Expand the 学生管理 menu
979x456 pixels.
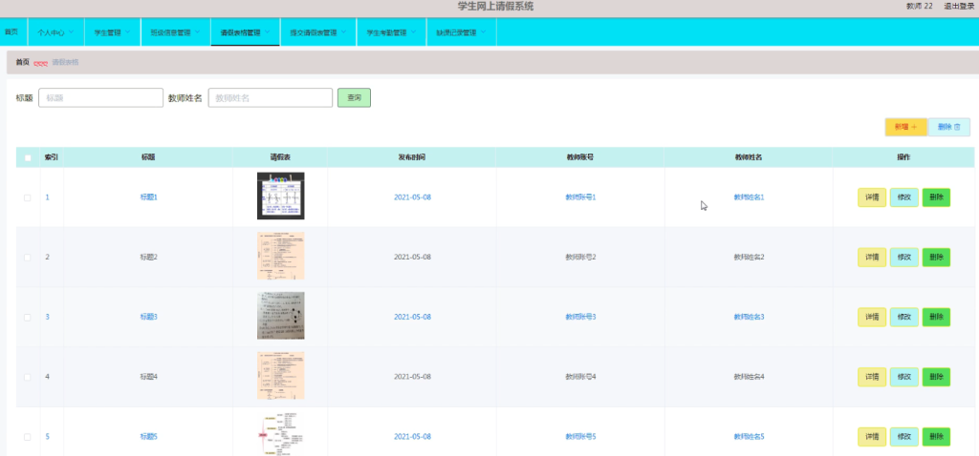click(113, 31)
